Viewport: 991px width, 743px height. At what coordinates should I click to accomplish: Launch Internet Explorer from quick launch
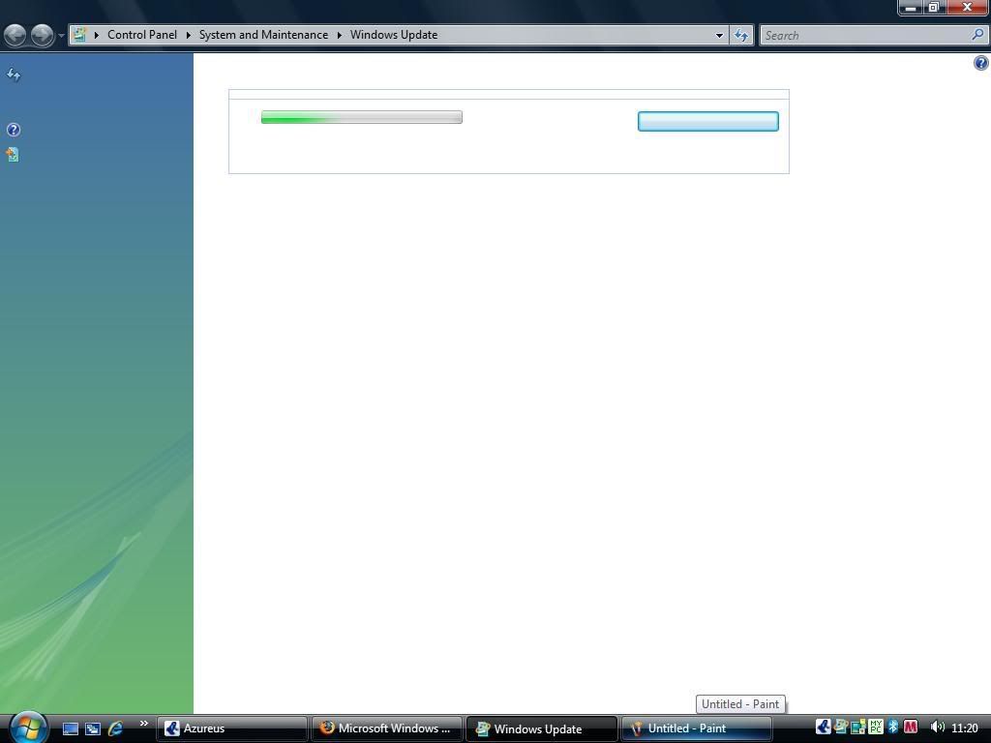tap(116, 728)
